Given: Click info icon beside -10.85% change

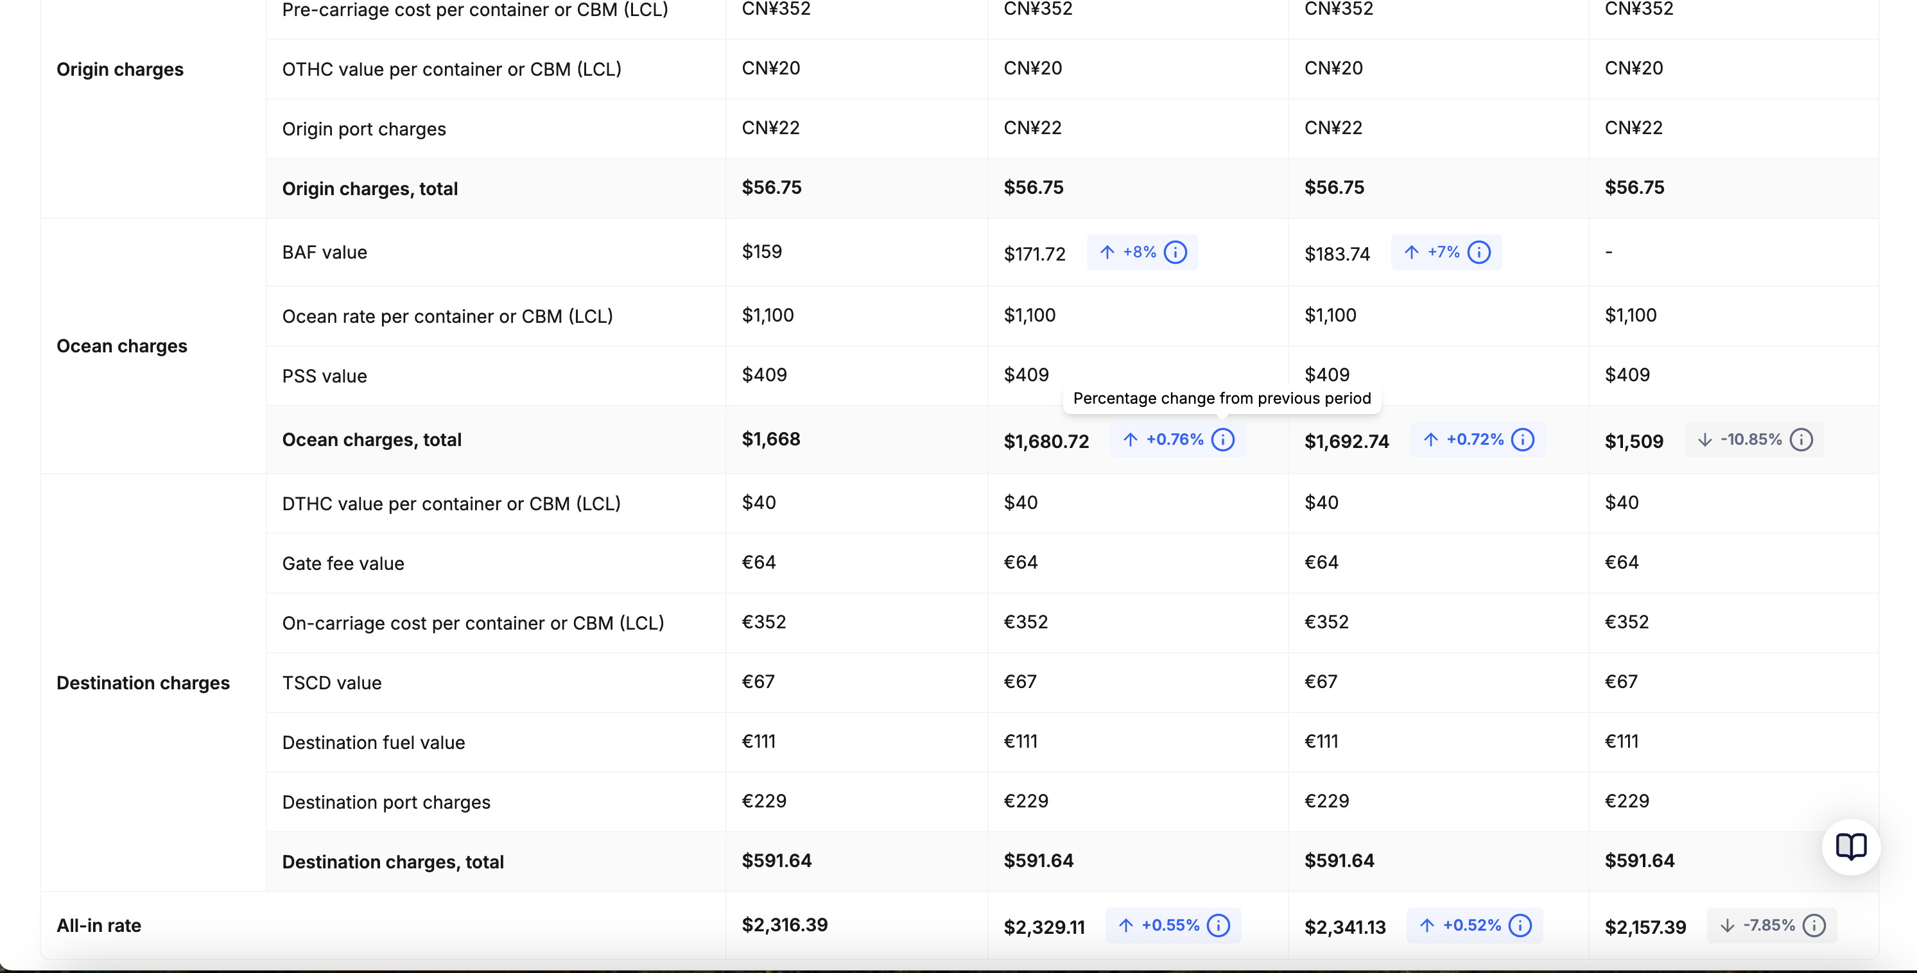Looking at the screenshot, I should [1801, 440].
